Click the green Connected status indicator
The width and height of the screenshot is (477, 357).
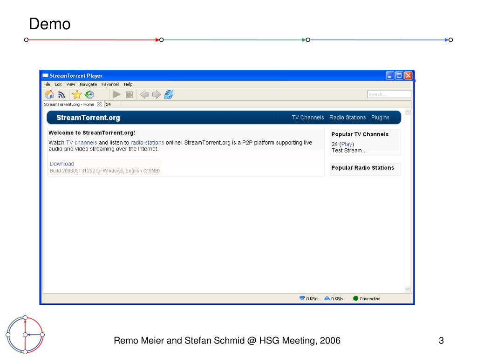tap(355, 298)
